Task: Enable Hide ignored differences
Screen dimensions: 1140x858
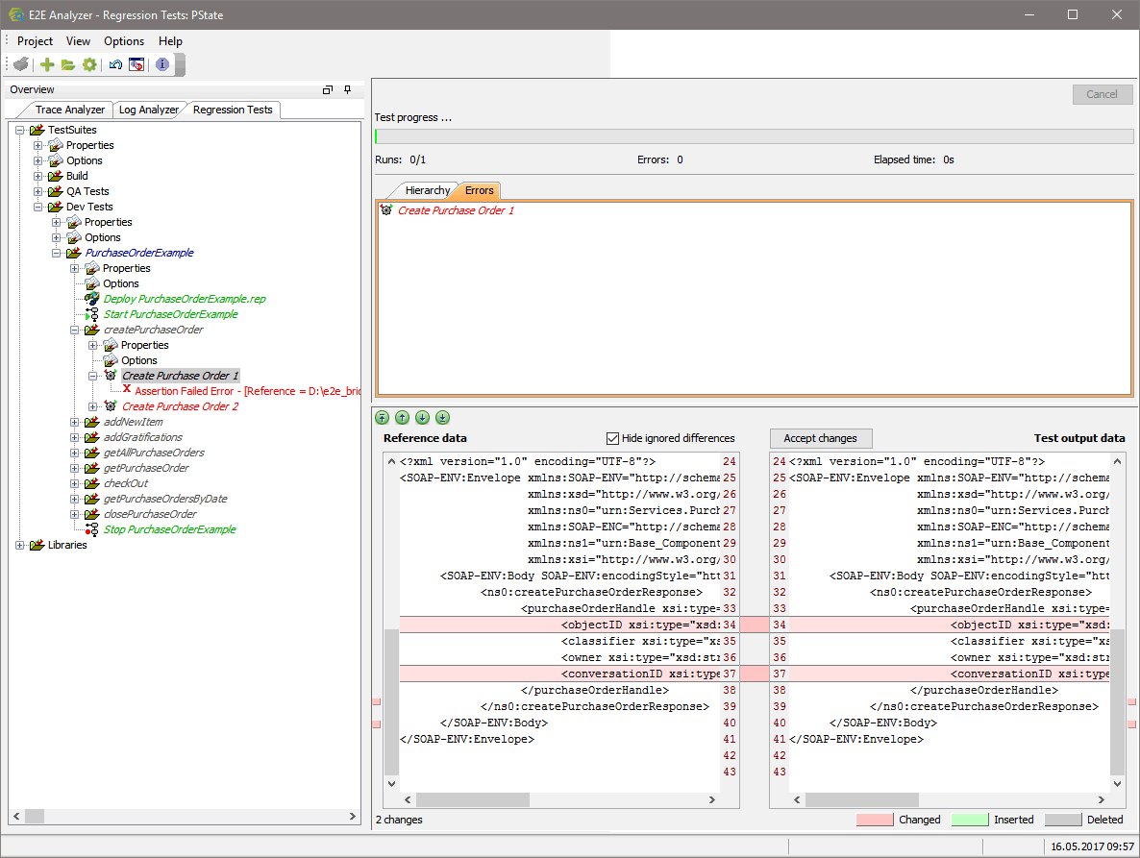Action: [612, 438]
